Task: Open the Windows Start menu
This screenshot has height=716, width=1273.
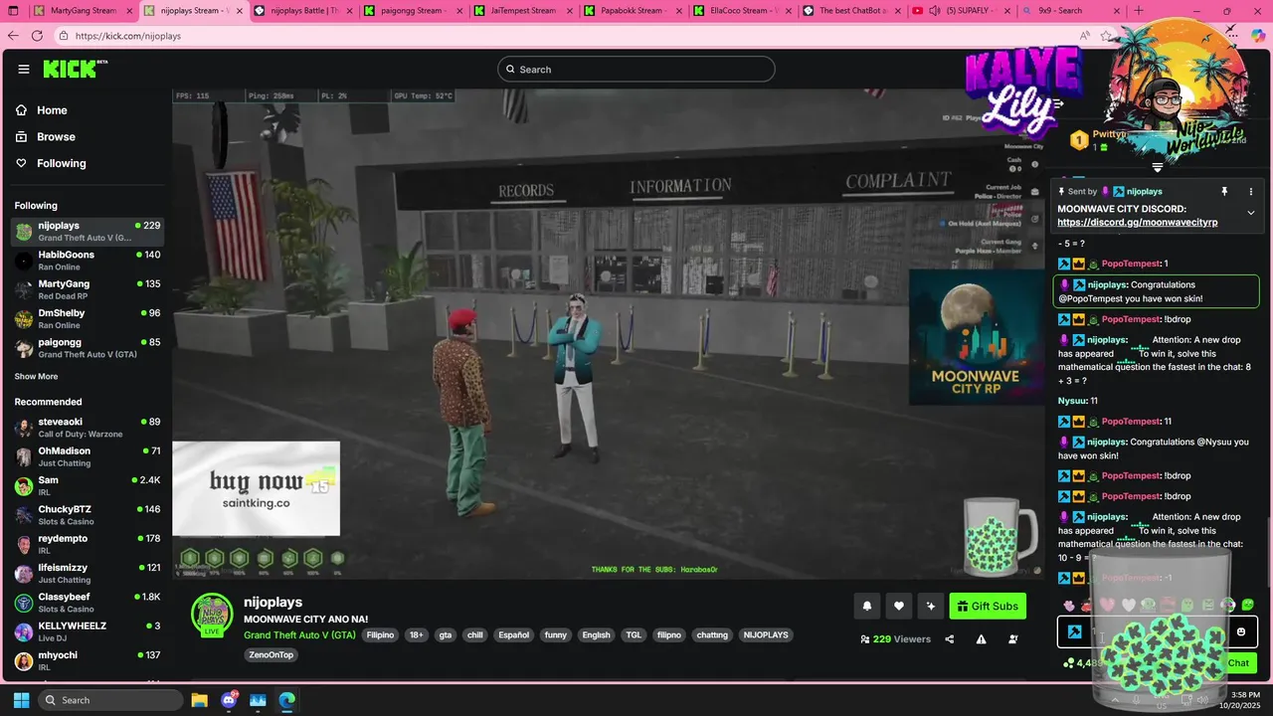Action: coord(21,700)
